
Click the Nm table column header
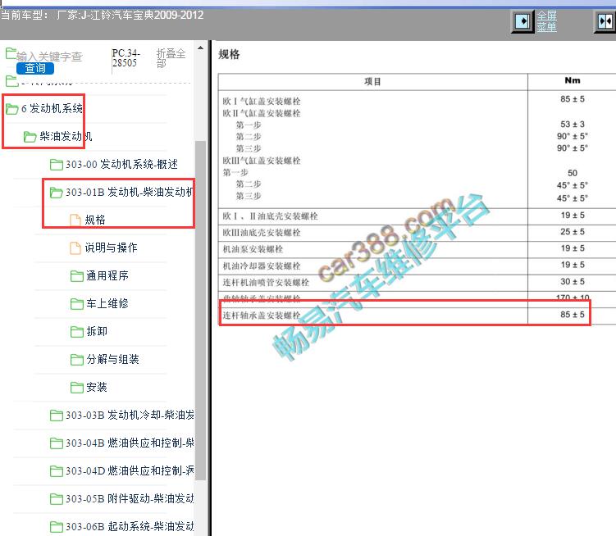coord(572,80)
